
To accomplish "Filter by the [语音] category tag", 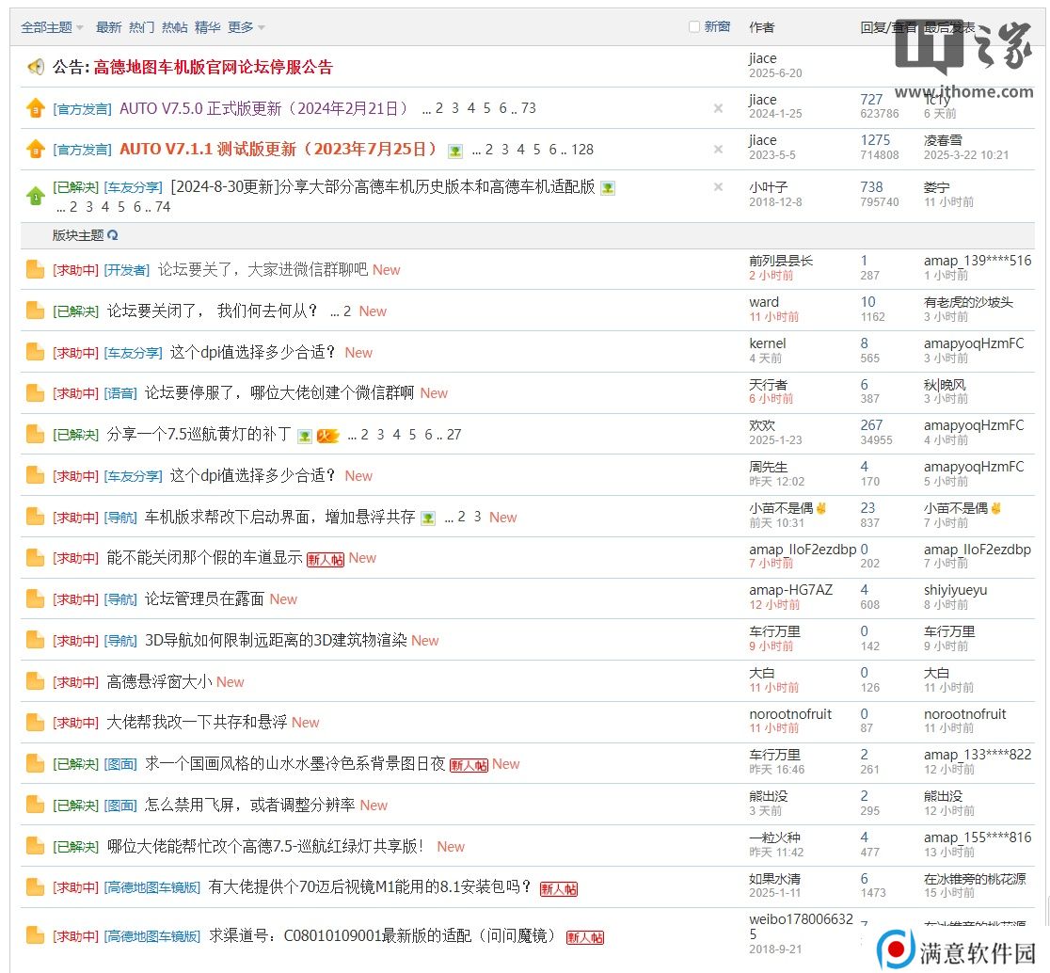I will [x=120, y=393].
